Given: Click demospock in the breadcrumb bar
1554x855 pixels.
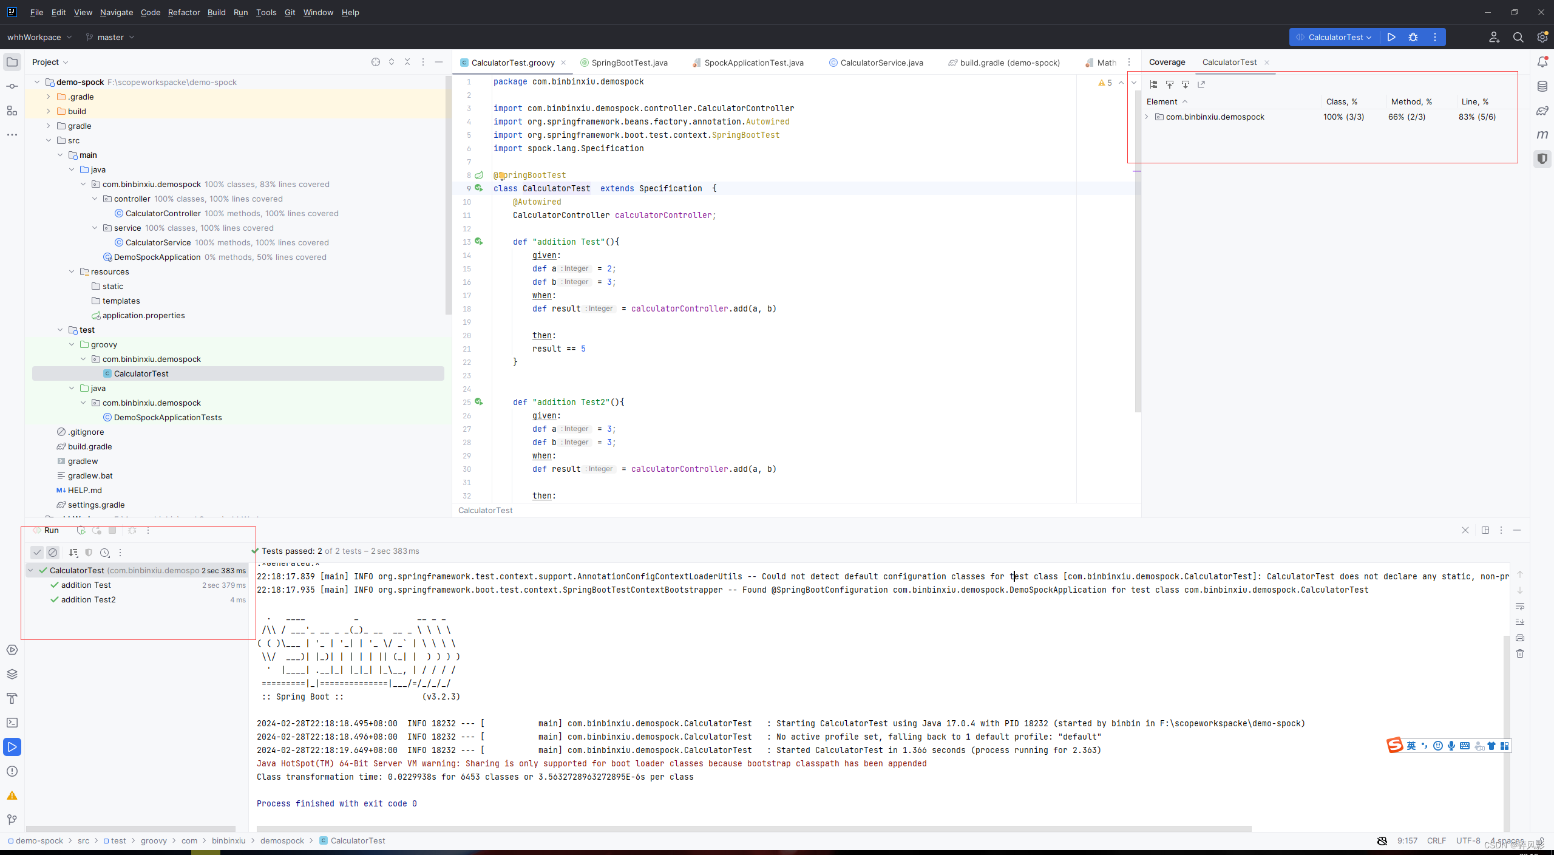Looking at the screenshot, I should tap(282, 840).
